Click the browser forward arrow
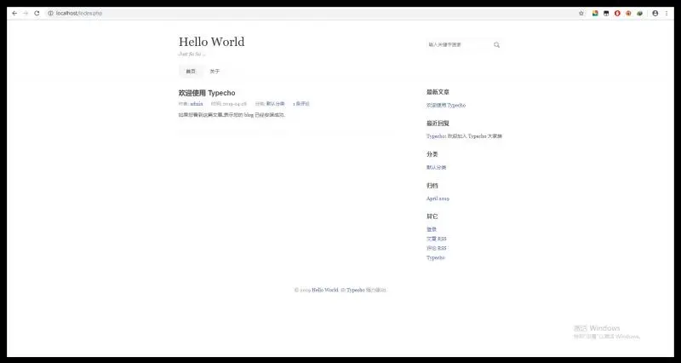681x363 pixels. coord(26,14)
